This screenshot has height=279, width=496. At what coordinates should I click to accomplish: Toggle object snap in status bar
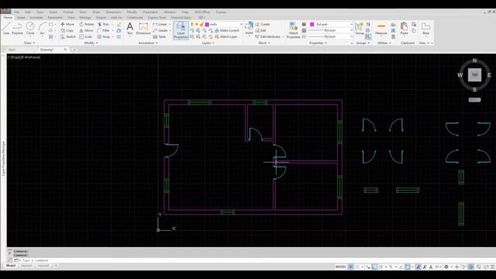[408, 267]
